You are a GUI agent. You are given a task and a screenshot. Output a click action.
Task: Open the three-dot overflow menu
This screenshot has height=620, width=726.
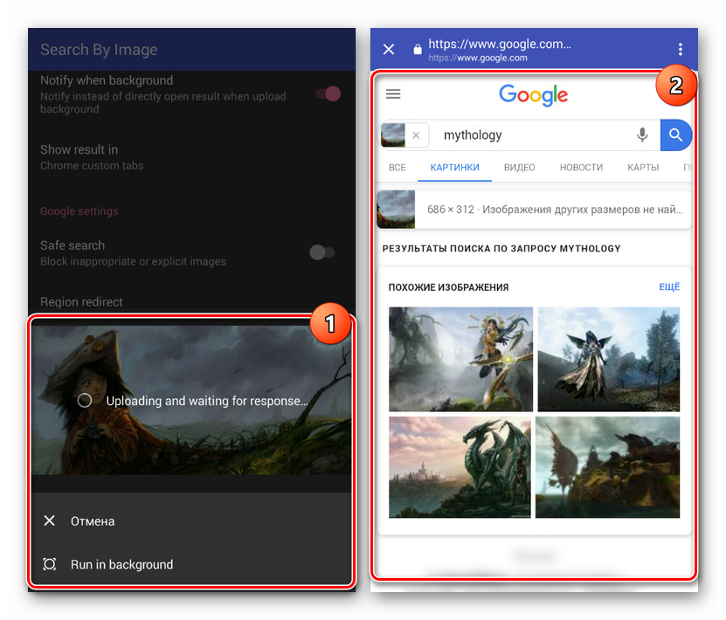pyautogui.click(x=681, y=49)
